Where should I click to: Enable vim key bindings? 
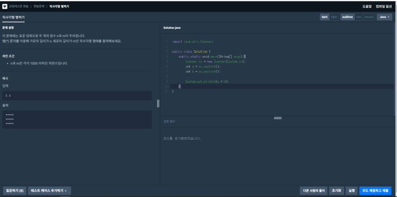click(359, 17)
